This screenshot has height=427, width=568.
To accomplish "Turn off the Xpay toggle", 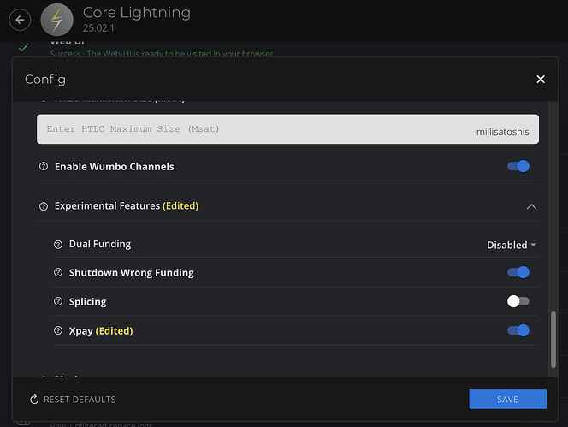I will (518, 330).
